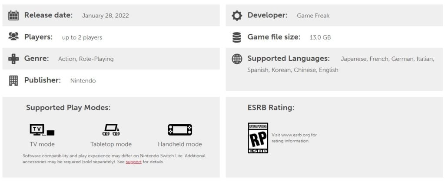Click the up to 2 players text
The image size is (445, 182).
82,37
